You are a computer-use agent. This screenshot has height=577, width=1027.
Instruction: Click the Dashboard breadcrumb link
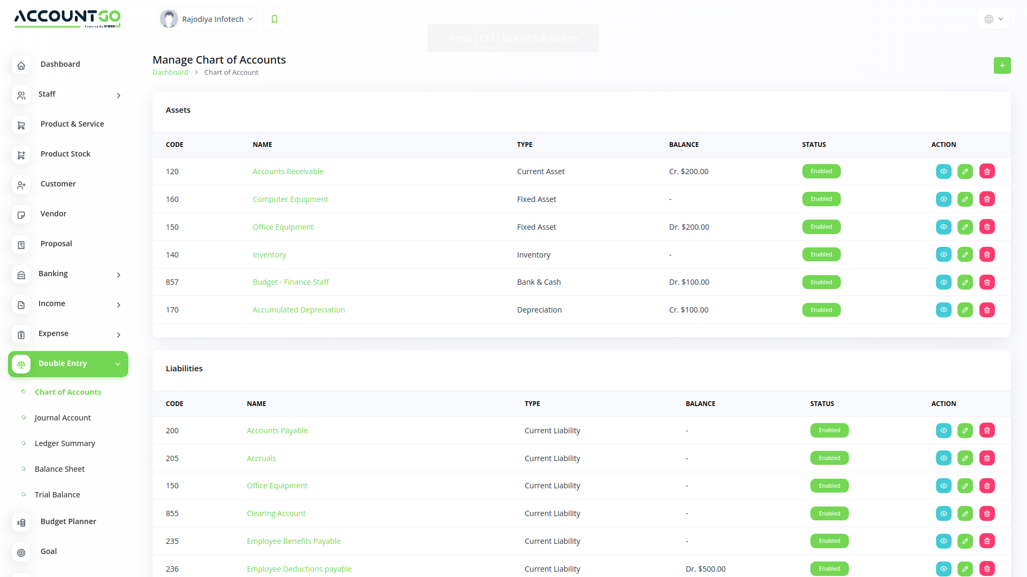click(x=170, y=73)
